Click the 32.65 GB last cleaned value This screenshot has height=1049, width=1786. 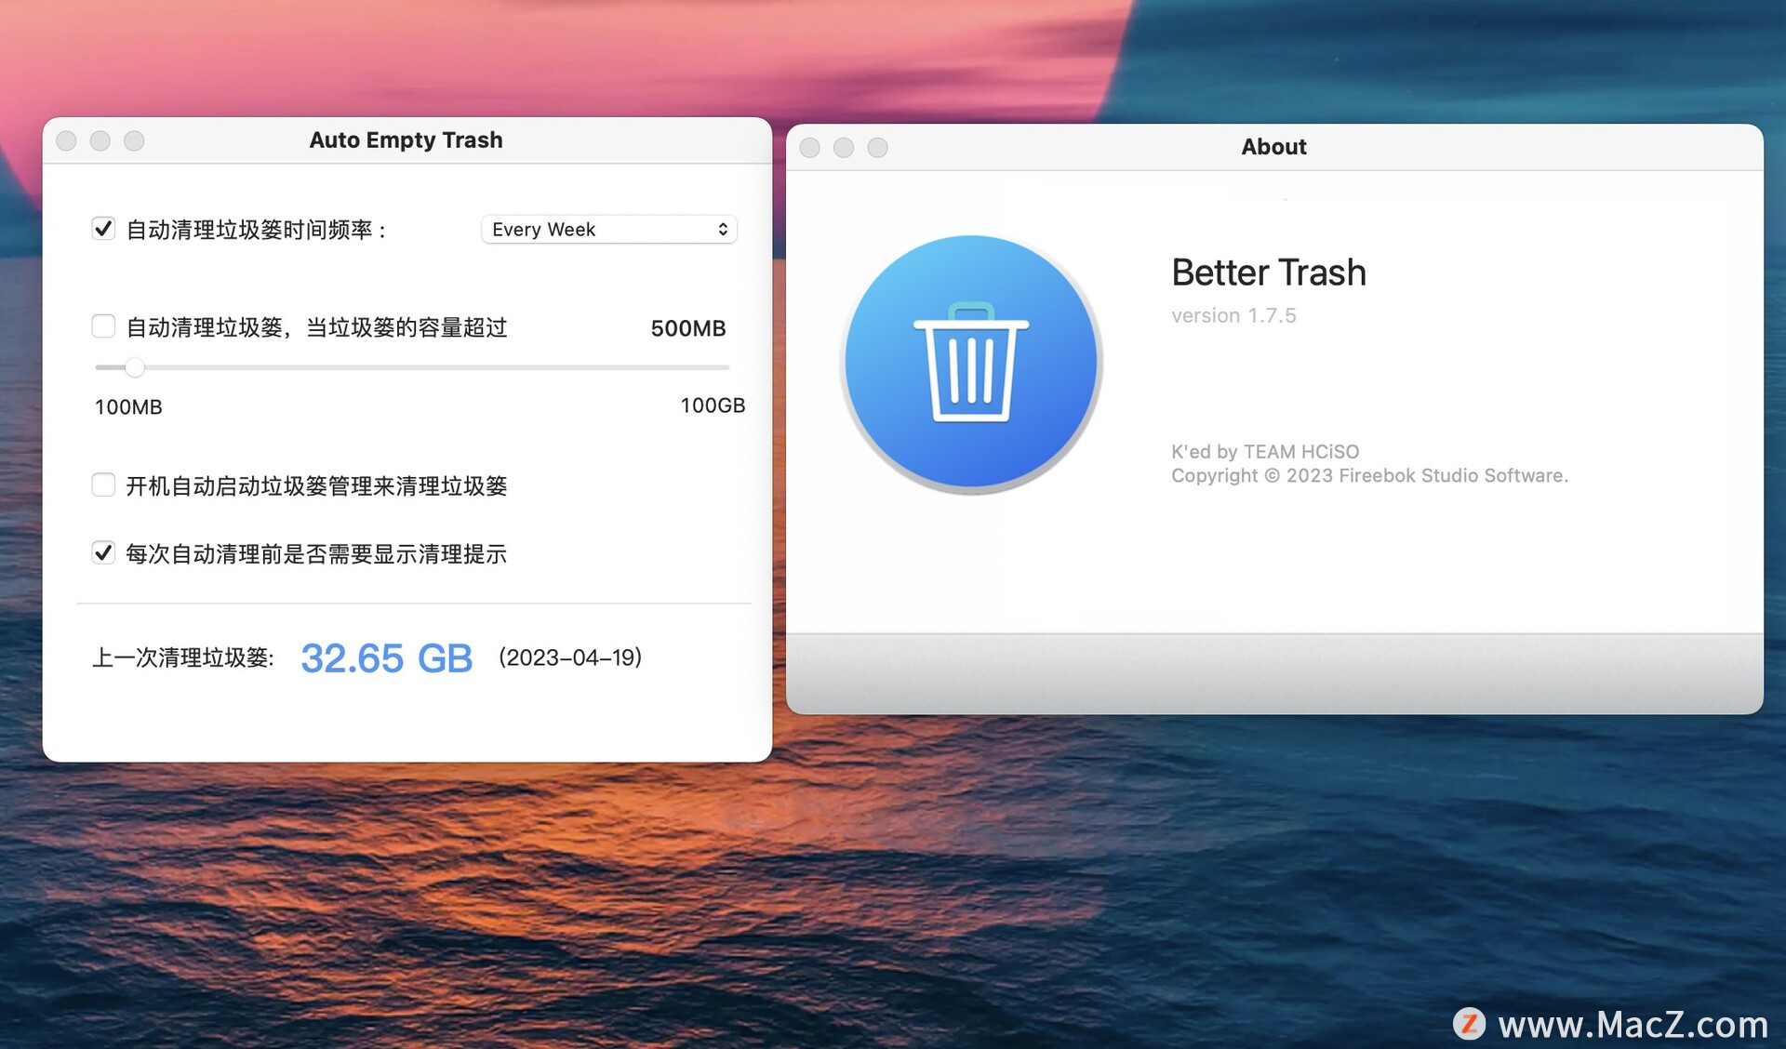point(386,658)
